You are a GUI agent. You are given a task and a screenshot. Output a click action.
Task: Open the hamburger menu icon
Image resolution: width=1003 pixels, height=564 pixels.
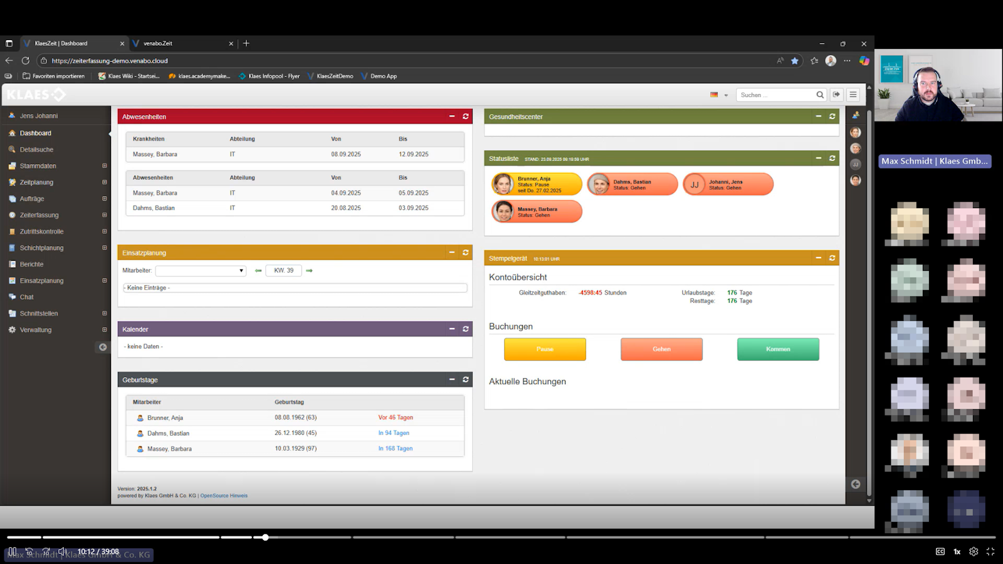click(x=853, y=95)
